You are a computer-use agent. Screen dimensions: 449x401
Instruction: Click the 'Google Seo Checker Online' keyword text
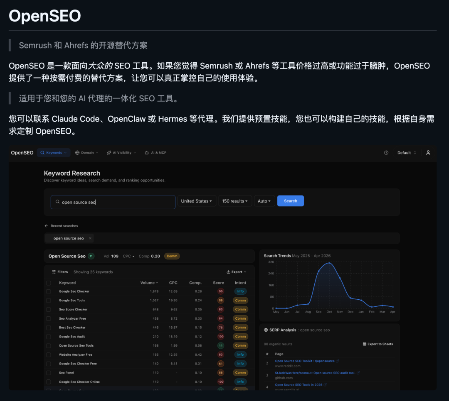coord(79,382)
